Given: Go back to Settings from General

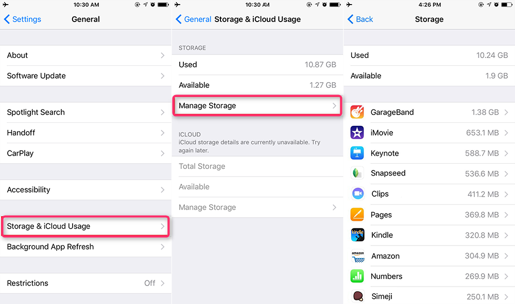Looking at the screenshot, I should 23,20.
